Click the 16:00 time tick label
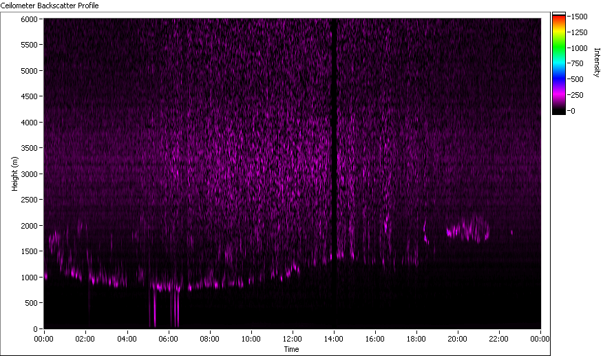603x356 pixels. click(x=375, y=339)
